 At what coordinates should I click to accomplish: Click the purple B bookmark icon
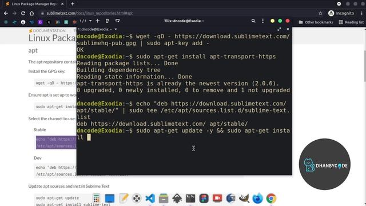(40, 22)
